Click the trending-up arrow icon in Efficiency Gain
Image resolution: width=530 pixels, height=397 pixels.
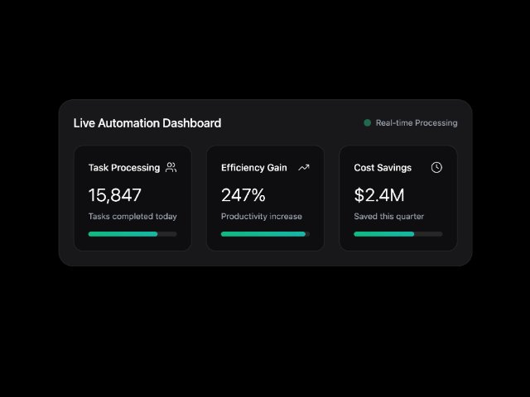pos(304,167)
